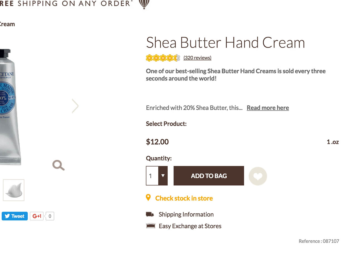Share product with the Tweet button

point(15,216)
